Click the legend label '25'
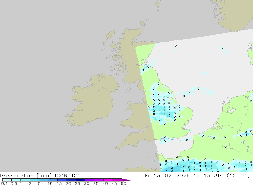 [x=77, y=183]
